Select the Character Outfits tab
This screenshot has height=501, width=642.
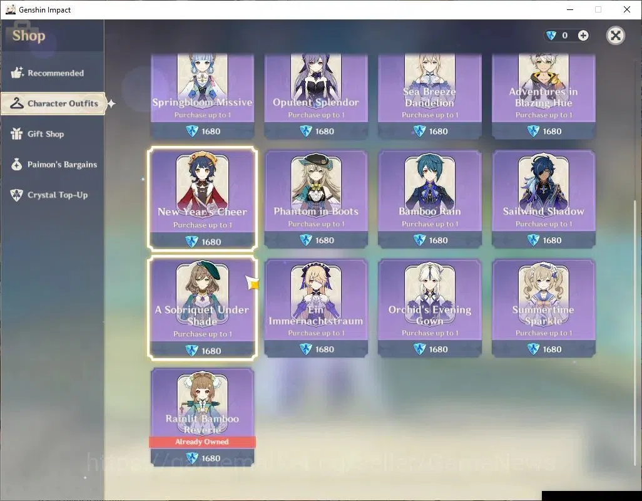click(53, 103)
